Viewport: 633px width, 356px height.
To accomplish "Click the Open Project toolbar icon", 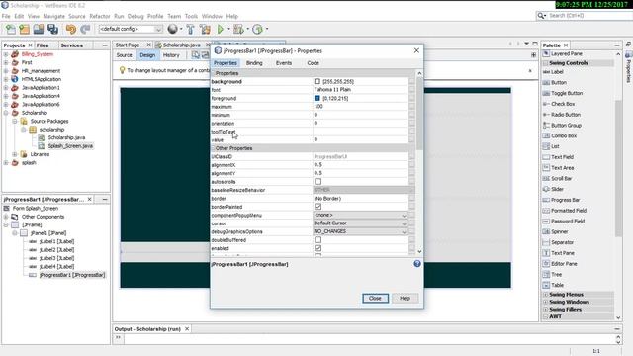I will pos(39,29).
